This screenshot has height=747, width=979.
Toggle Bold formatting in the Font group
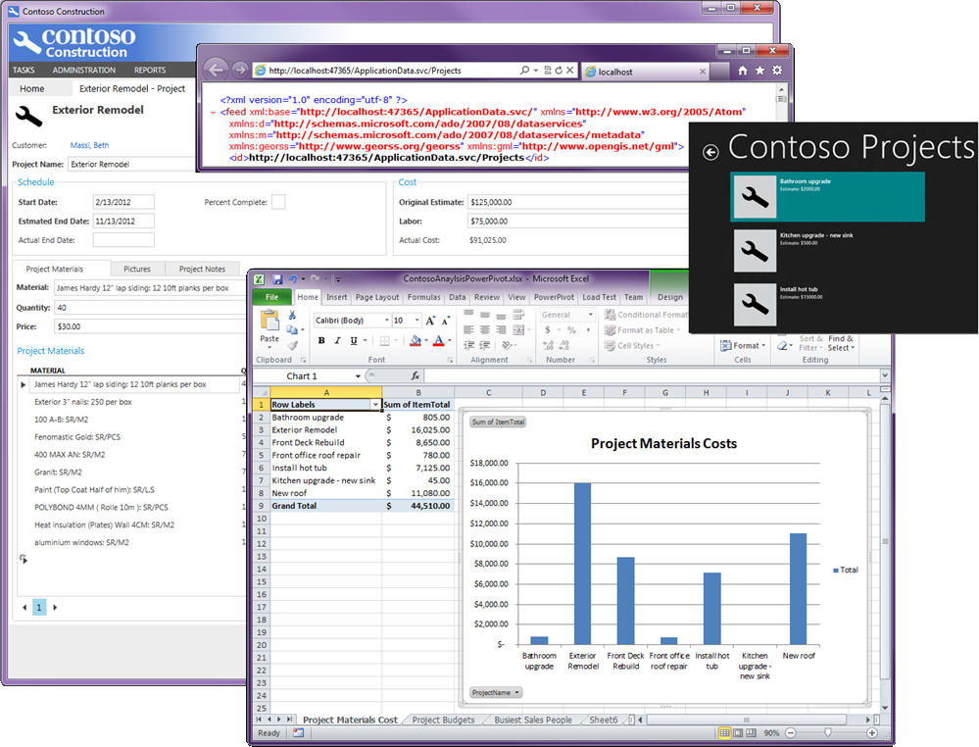pos(320,338)
